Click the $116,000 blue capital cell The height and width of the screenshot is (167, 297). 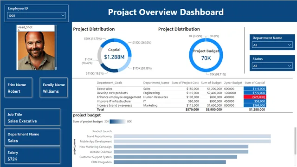(x=255, y=89)
